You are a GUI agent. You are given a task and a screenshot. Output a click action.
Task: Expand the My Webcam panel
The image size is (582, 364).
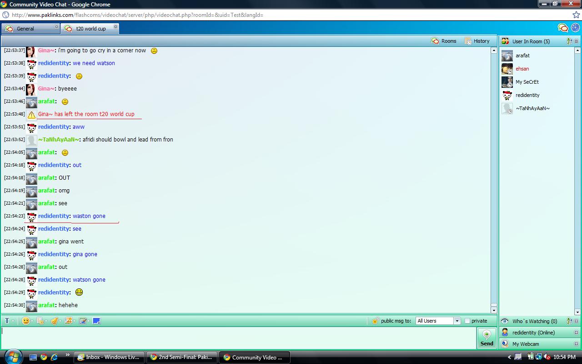point(576,344)
